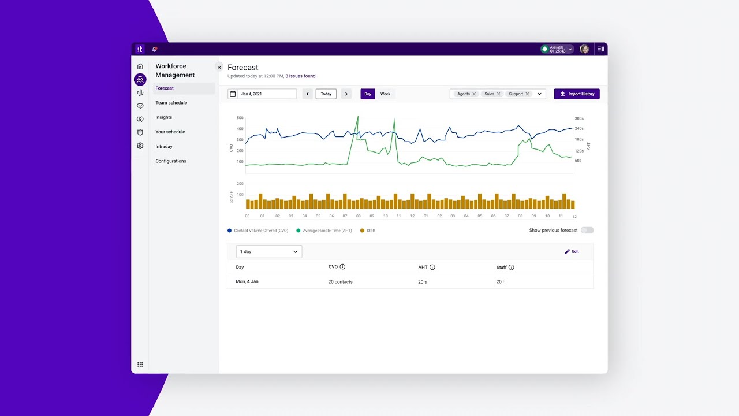
Task: Click the Staff column info icon
Action: point(511,267)
